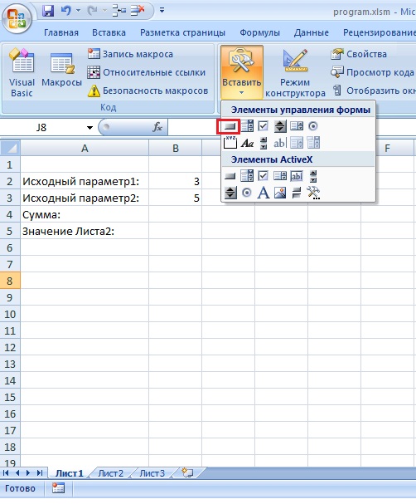Select cell B2 containing value 3
This screenshot has height=504, width=416.
click(x=176, y=181)
